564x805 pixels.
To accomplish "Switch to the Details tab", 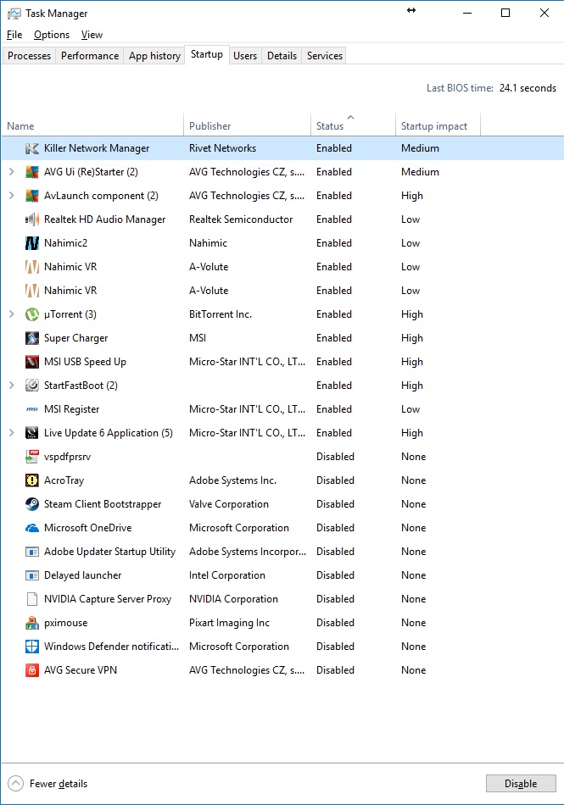I will [x=282, y=55].
